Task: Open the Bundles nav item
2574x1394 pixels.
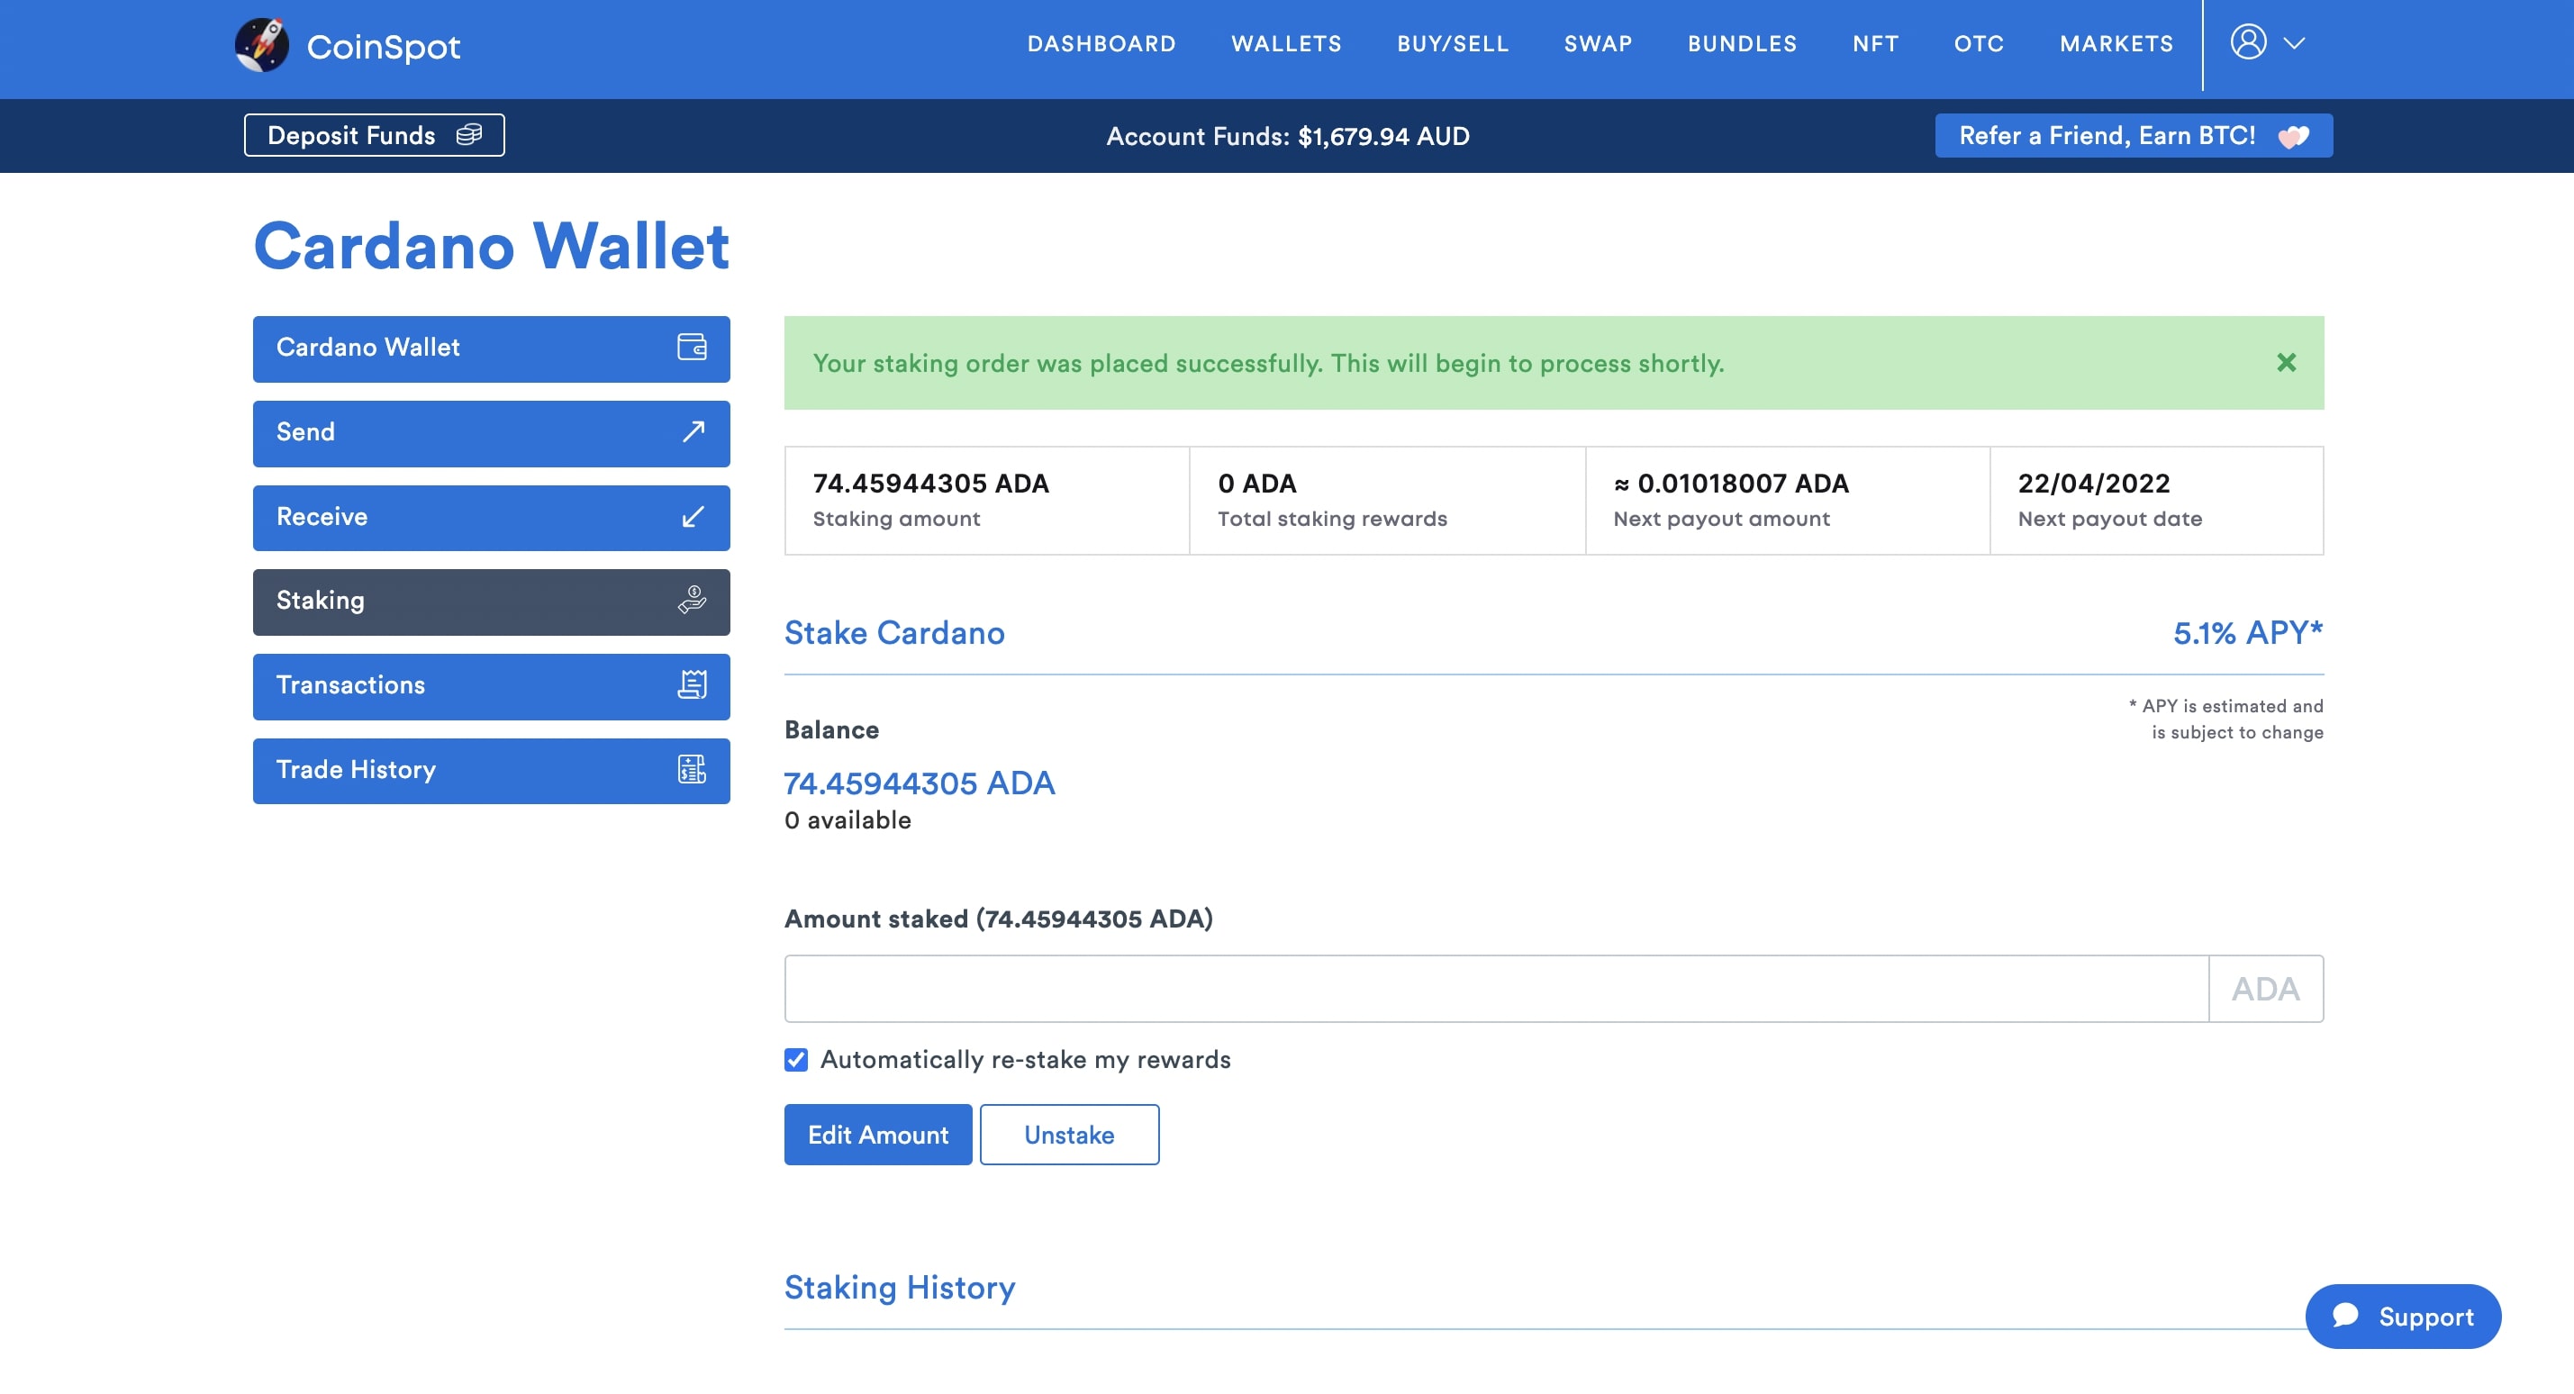Action: [1742, 44]
